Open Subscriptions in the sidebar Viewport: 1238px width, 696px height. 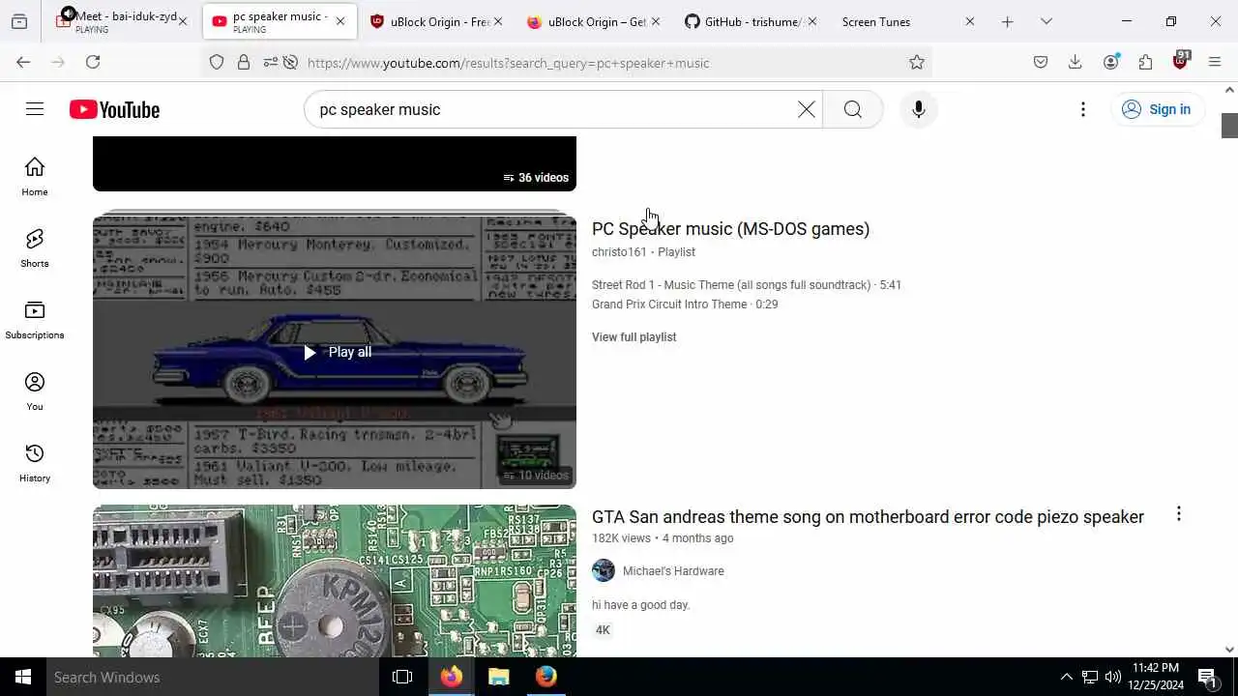tap(35, 320)
